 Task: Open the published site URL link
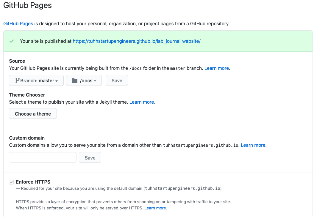137,41
